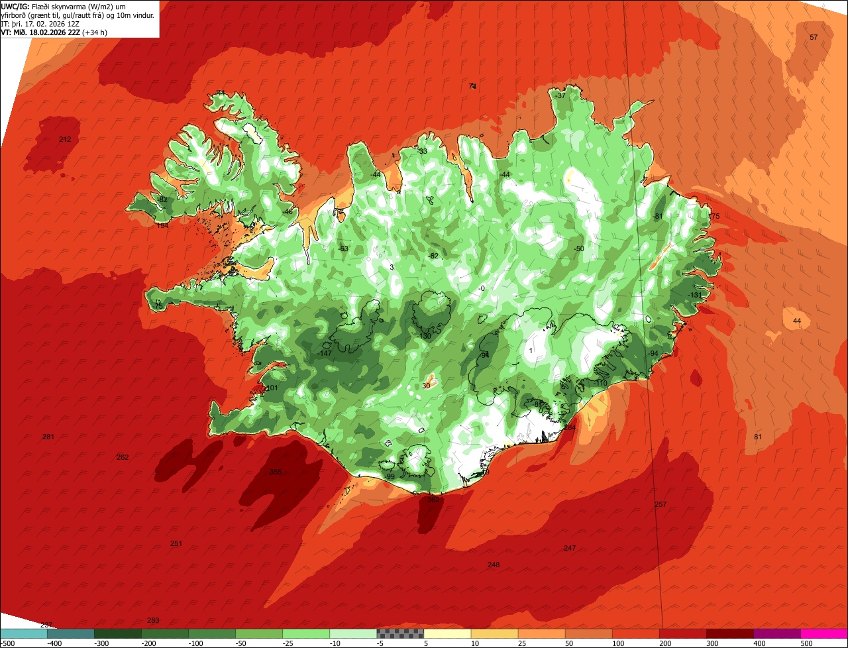
Task: Pick the dark maroon 300 to 400 swatch
Action: [x=729, y=633]
